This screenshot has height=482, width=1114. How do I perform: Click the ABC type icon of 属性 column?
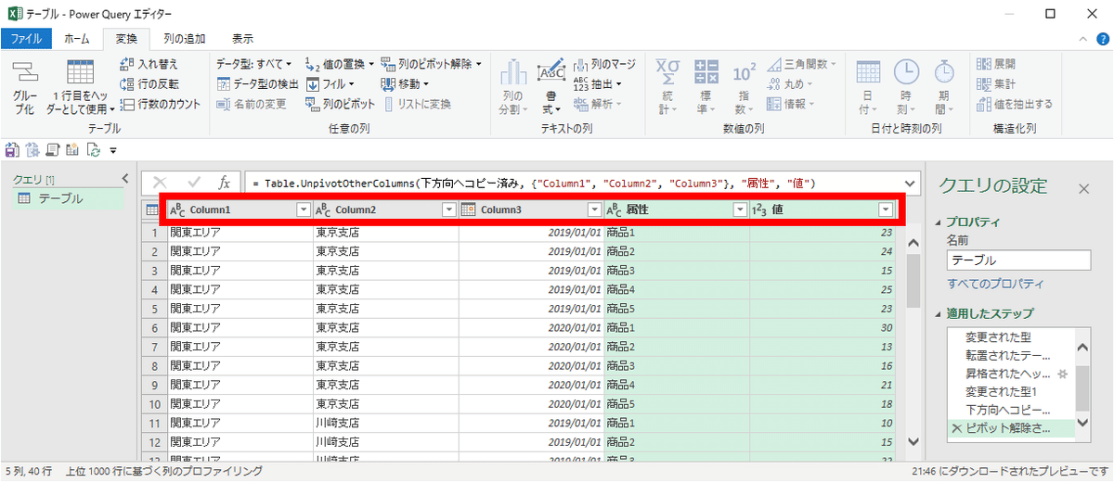(614, 210)
